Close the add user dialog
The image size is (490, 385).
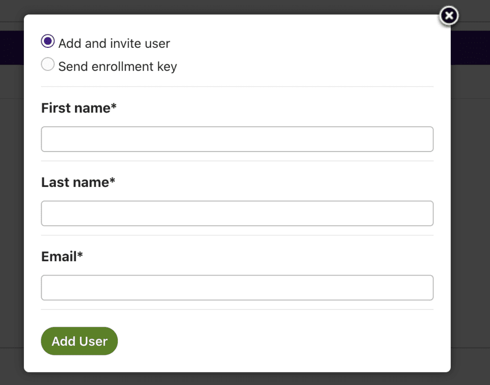tap(448, 16)
